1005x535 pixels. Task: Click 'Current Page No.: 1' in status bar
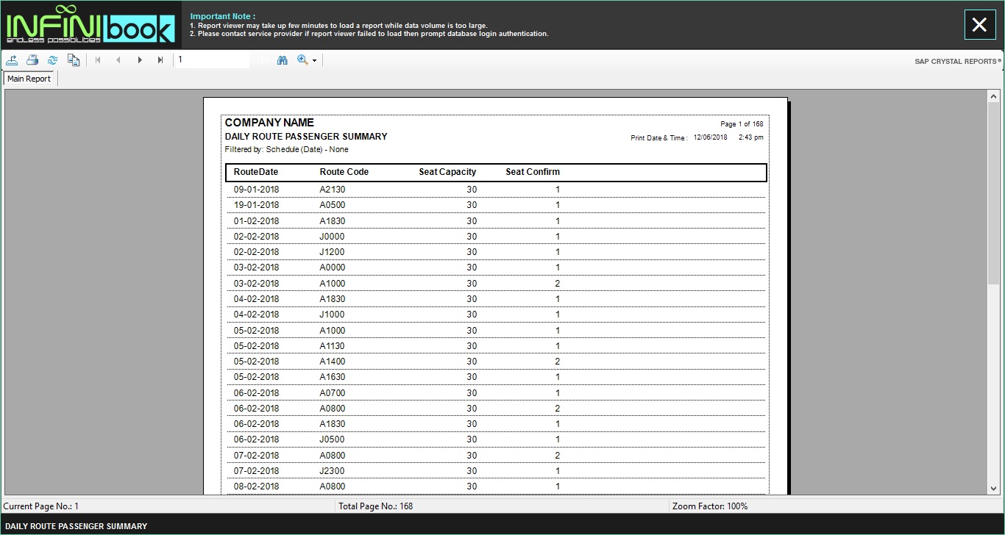[x=41, y=506]
